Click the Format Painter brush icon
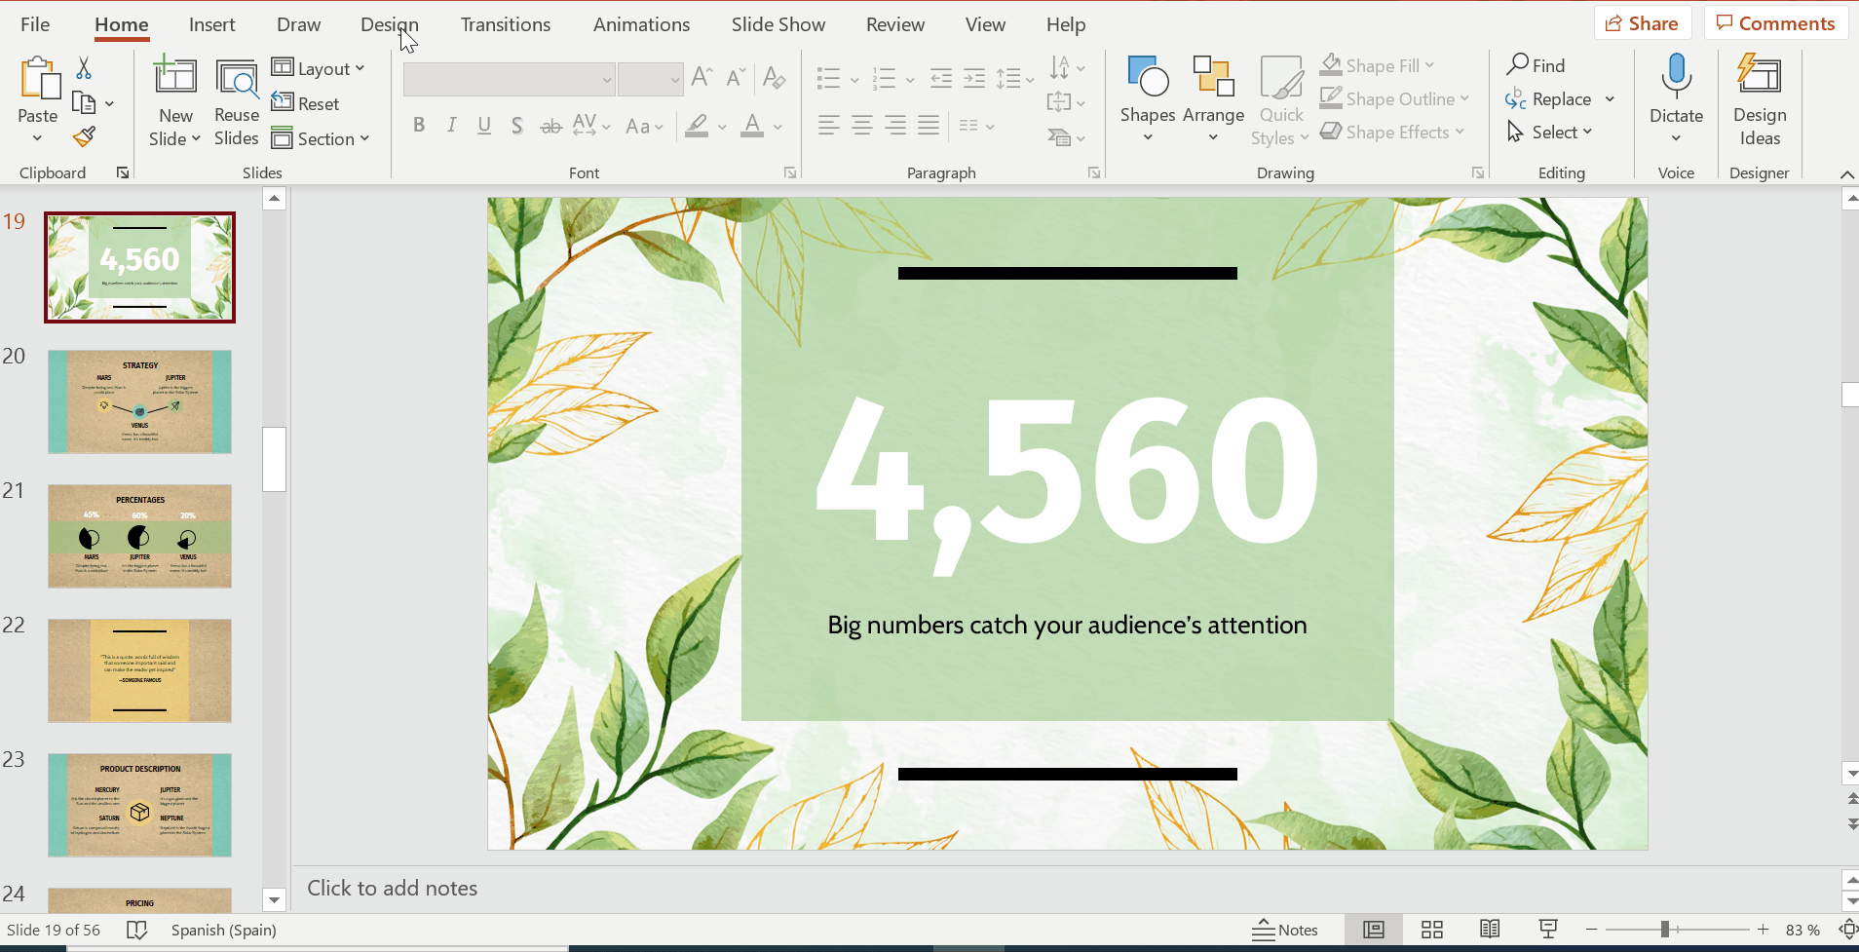 85,137
